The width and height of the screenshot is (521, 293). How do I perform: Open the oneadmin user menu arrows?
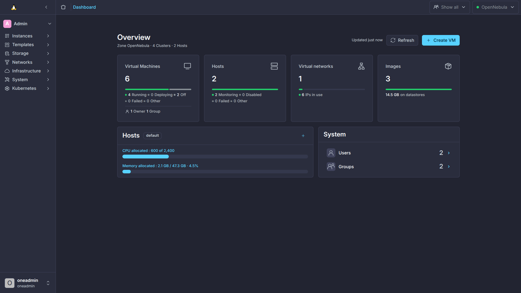point(48,283)
